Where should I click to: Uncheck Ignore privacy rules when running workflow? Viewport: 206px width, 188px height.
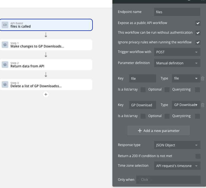[198, 43]
